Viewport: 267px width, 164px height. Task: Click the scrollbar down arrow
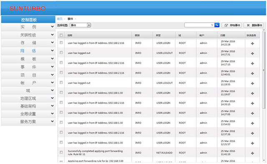(x=264, y=161)
